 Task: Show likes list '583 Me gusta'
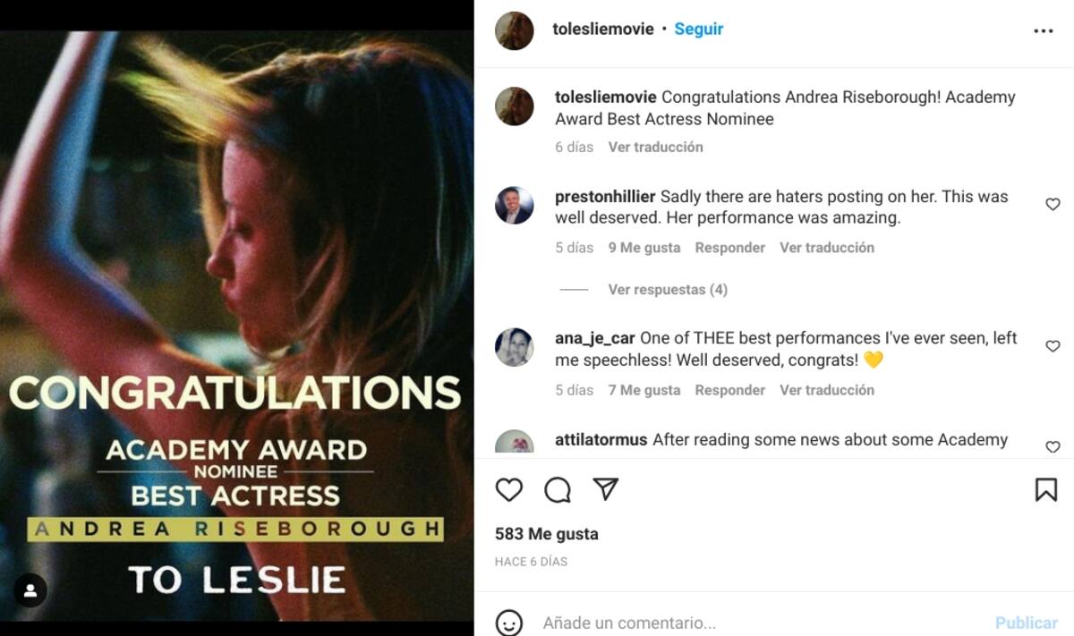[x=546, y=534]
